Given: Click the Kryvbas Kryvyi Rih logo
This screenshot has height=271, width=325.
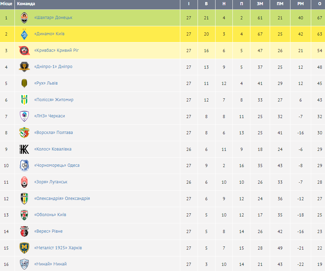Looking at the screenshot, I should click(x=24, y=50).
